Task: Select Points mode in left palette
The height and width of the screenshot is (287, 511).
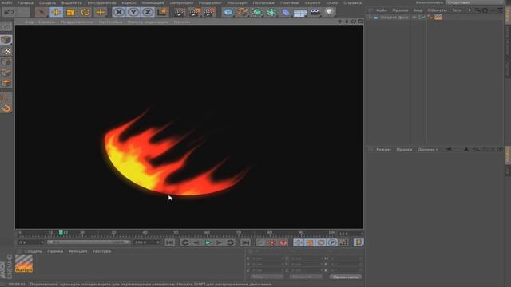Action: [x=6, y=62]
